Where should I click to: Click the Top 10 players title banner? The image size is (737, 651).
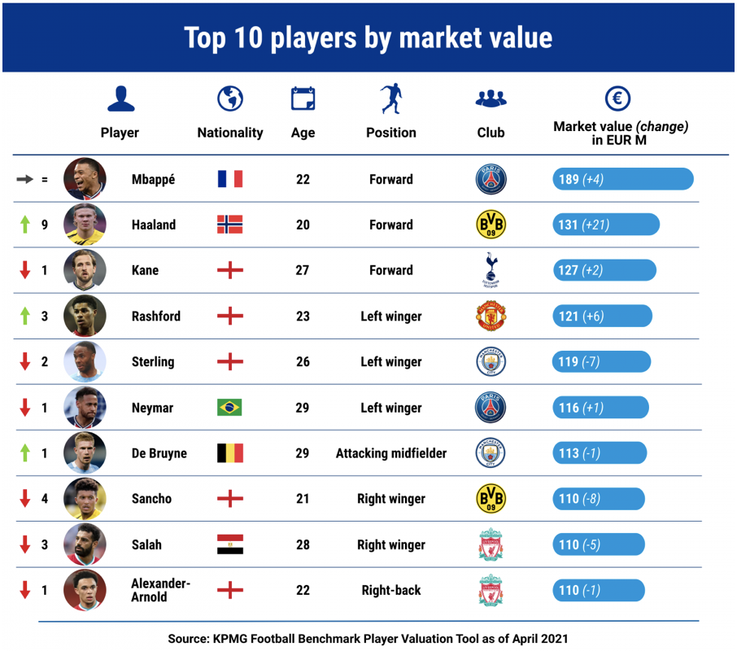point(368,37)
